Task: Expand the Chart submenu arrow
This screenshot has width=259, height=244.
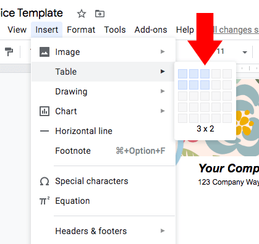Action: (163, 111)
